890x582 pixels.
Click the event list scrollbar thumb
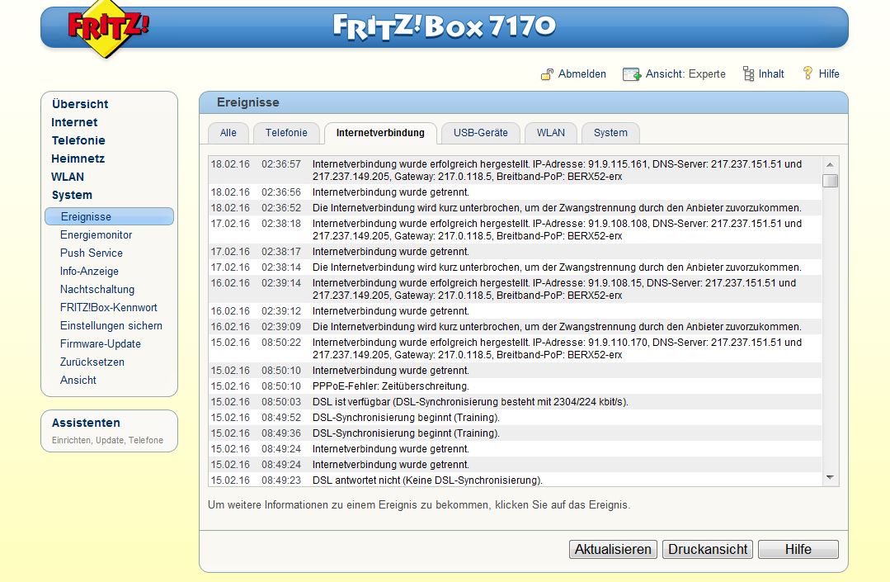click(830, 181)
